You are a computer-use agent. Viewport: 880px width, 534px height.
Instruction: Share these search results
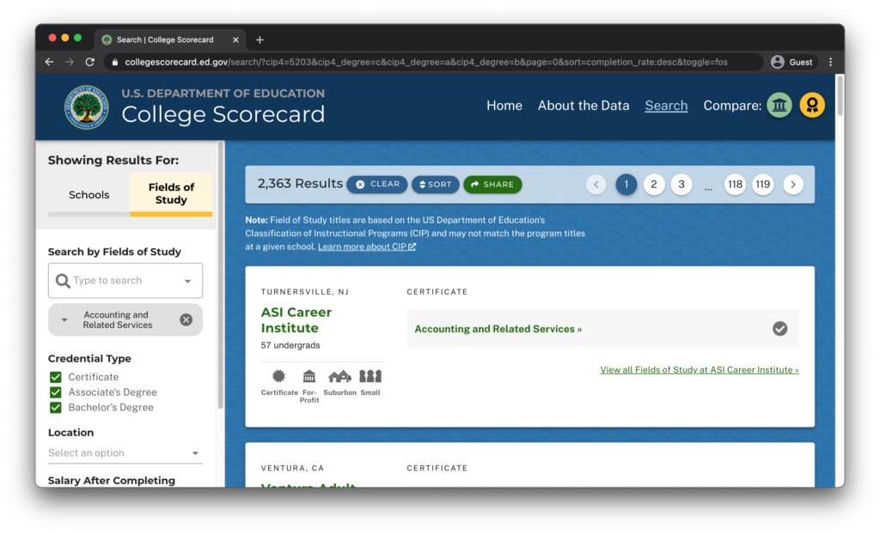(492, 185)
